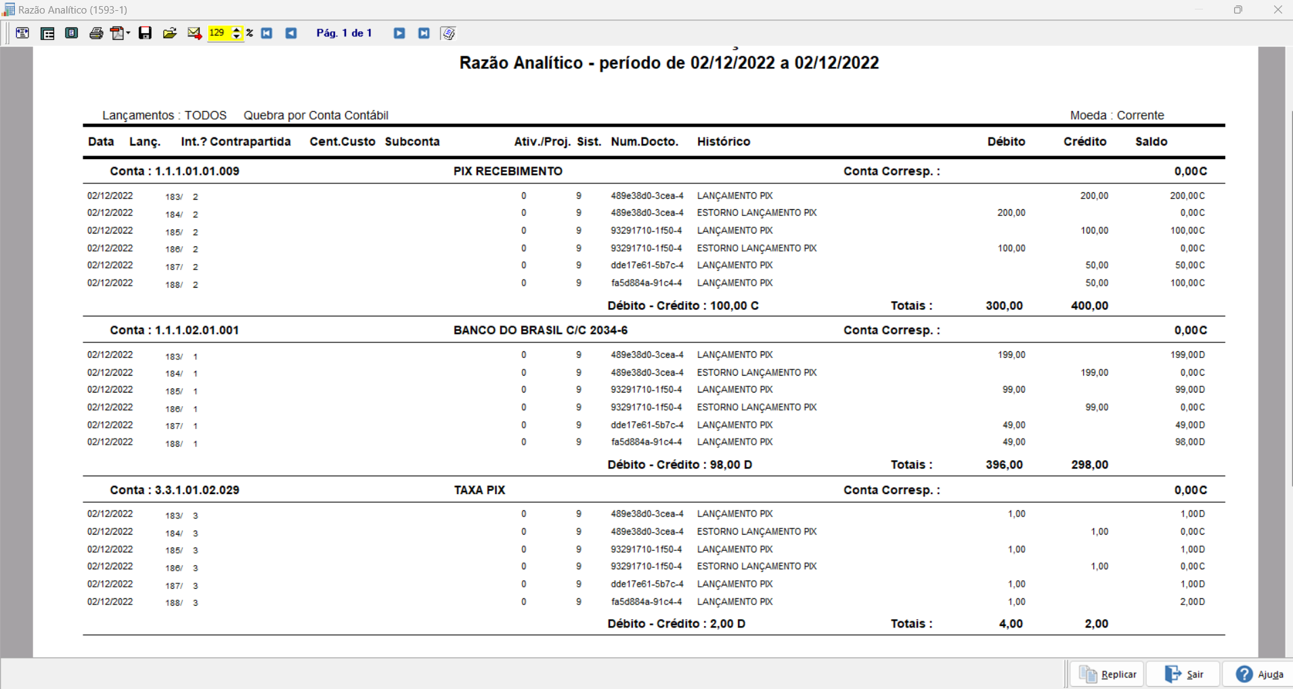The width and height of the screenshot is (1293, 689).
Task: Click the 'Moeda : Corrente' label
Action: coord(1117,115)
